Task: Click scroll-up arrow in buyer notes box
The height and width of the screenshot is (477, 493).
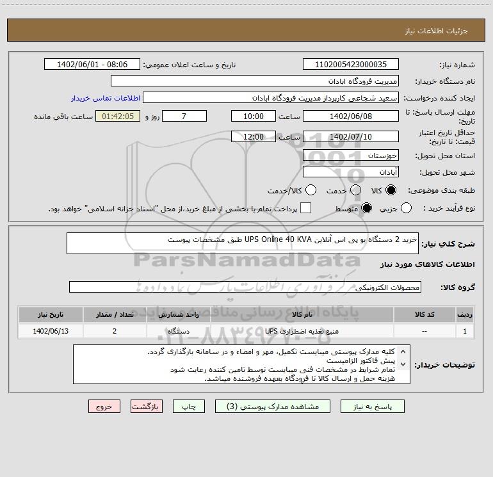Action: (403, 352)
